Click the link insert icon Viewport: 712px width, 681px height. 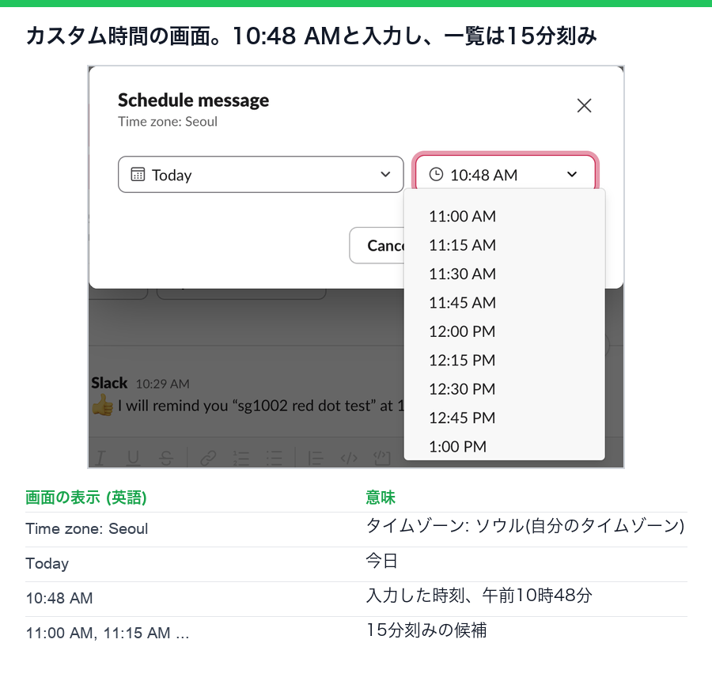coord(208,458)
